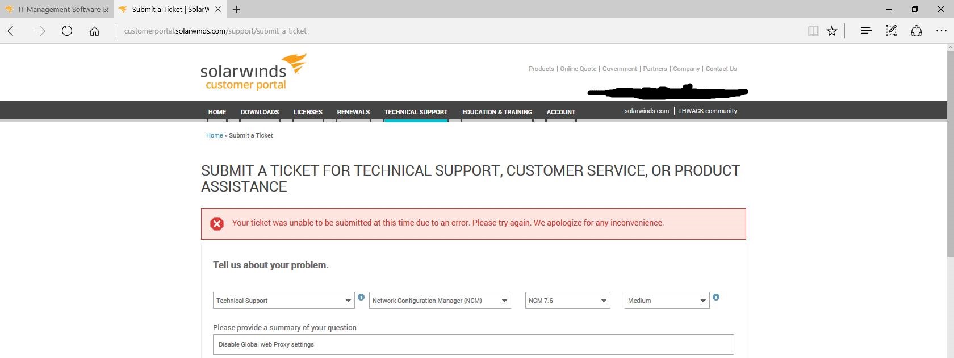Click the Government link
Screen dimensions: 954x358
pos(620,69)
